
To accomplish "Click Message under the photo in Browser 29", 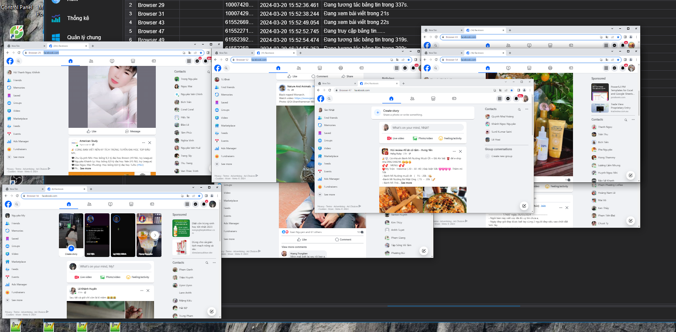I will point(133,131).
